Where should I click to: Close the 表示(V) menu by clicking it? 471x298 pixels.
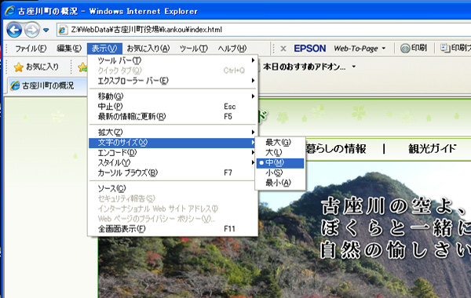(104, 49)
